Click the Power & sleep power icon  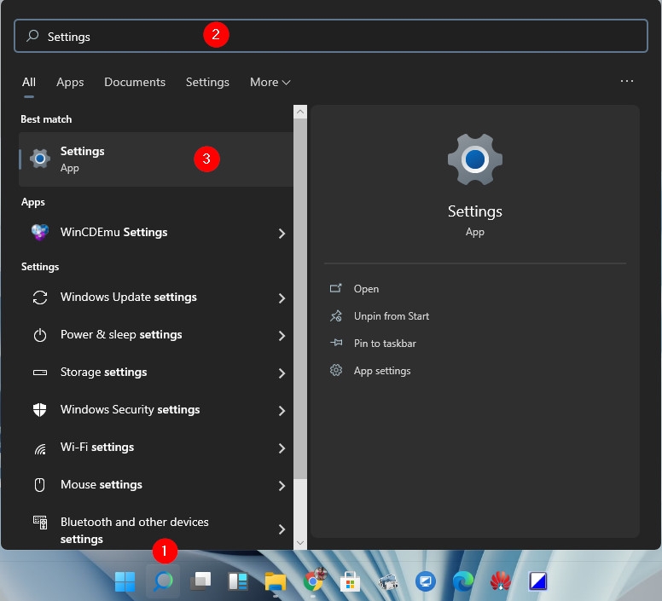click(40, 335)
